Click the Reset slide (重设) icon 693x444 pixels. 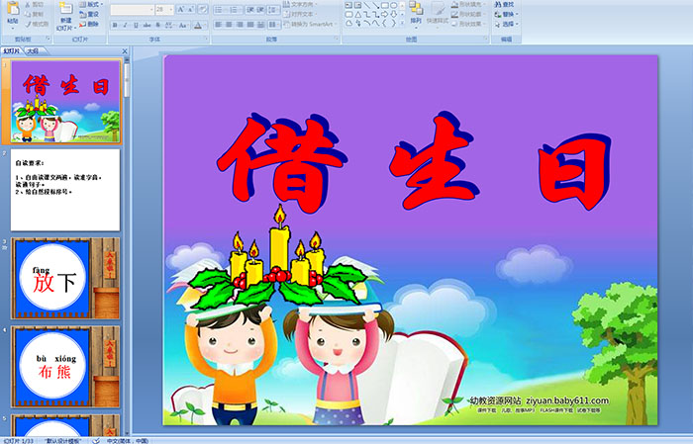[91, 14]
